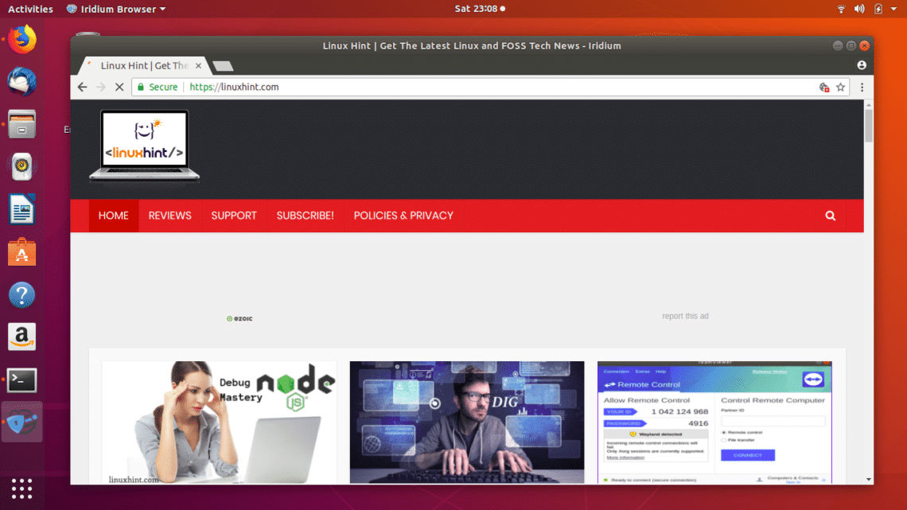
Task: Open the Remote Control TeamViewer article thumbnail
Action: [715, 422]
